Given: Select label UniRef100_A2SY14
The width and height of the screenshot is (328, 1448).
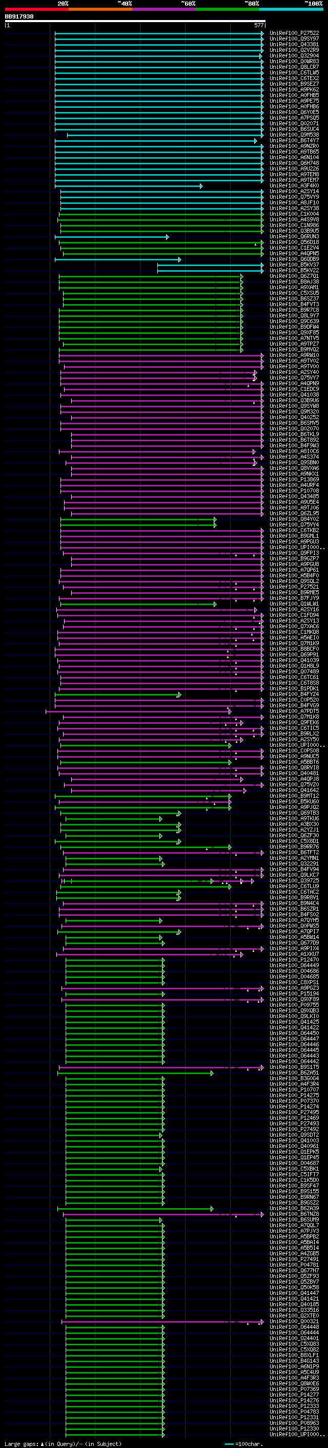Looking at the screenshot, I should (x=294, y=191).
